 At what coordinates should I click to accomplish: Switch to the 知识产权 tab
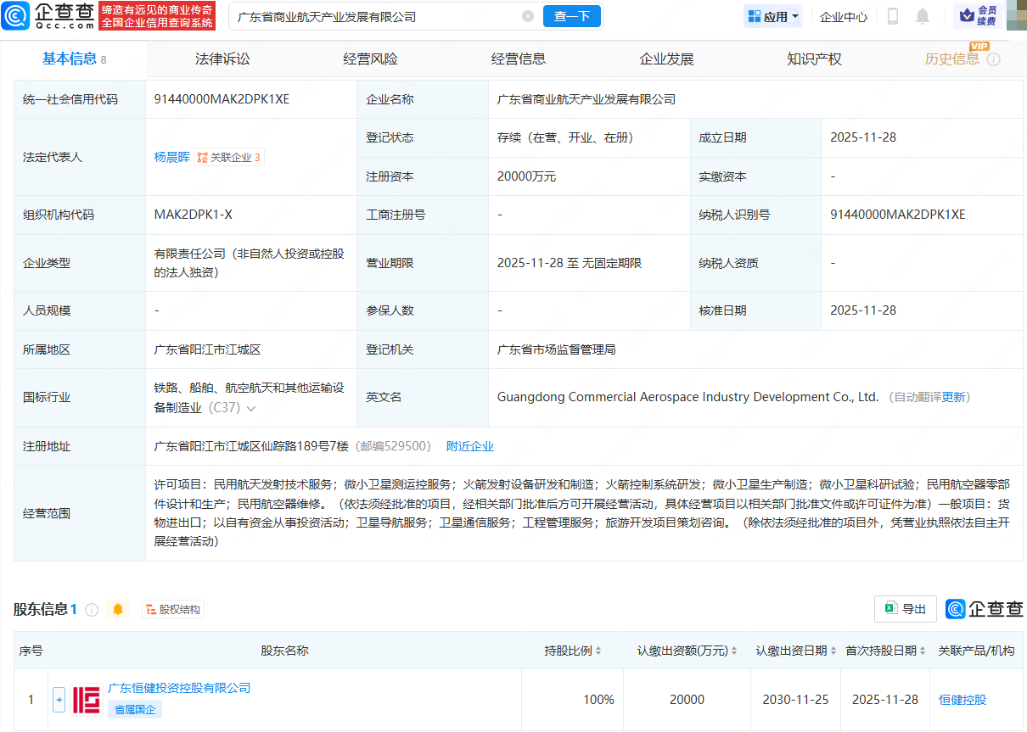point(814,59)
